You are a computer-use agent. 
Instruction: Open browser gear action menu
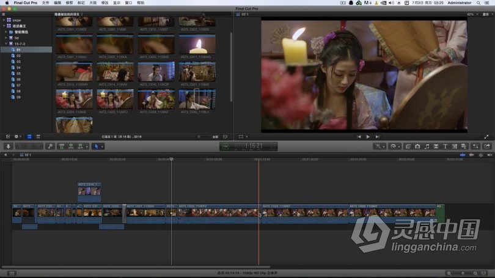(x=18, y=137)
